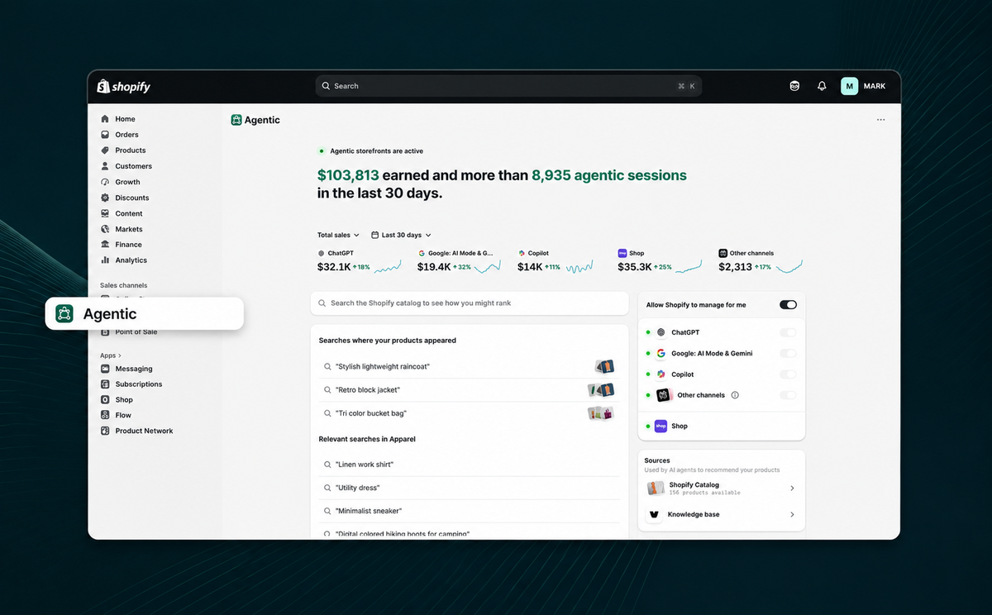Click the Shop app icon in sidebar

coord(105,399)
